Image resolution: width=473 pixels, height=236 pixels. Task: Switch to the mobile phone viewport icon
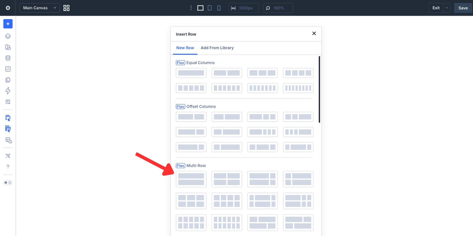[x=219, y=8]
